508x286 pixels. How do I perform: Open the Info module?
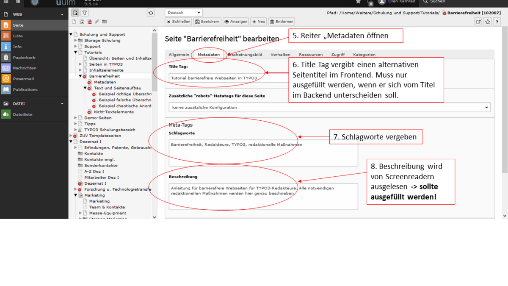click(34, 47)
